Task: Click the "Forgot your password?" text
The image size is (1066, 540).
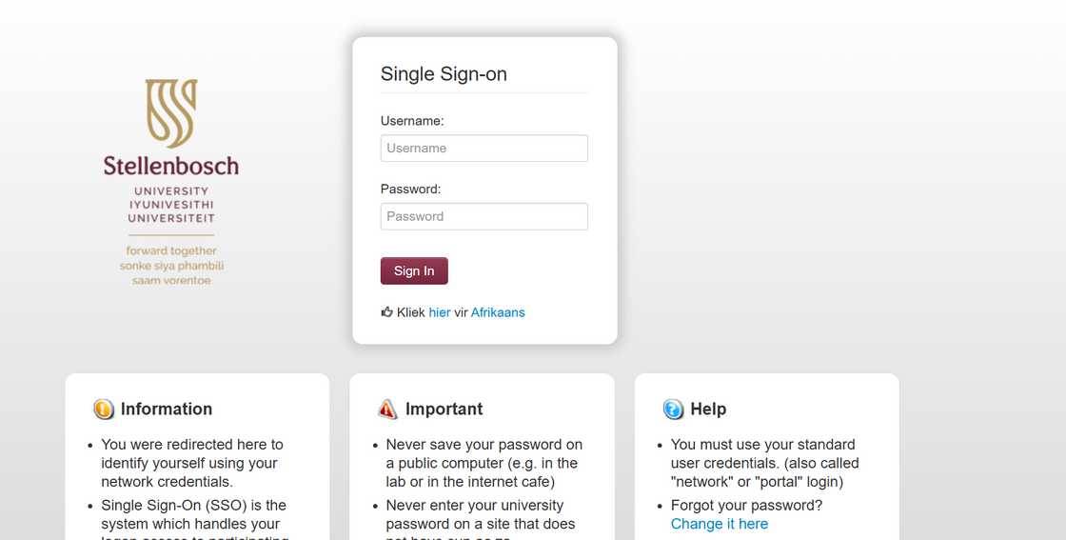Action: 746,506
